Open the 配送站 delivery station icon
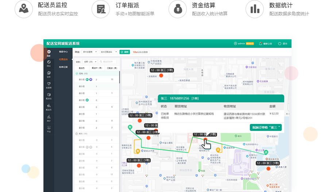This screenshot has height=192, width=332. point(49,96)
